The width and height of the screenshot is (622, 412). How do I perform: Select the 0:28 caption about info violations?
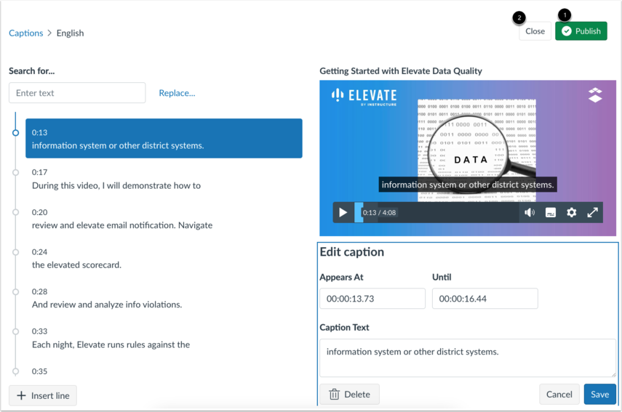pos(164,298)
